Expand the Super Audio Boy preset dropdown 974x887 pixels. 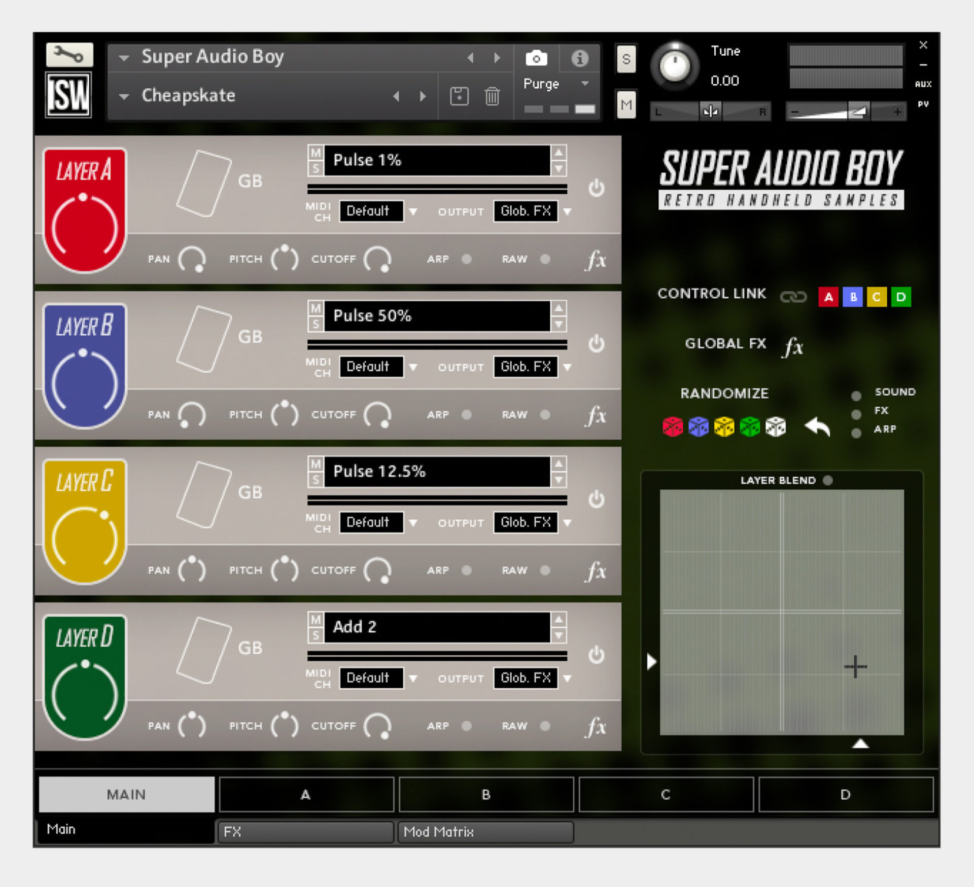tap(123, 57)
